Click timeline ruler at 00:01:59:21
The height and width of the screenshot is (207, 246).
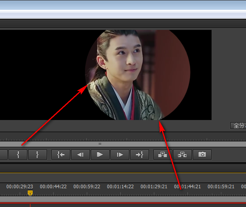tap(221, 186)
